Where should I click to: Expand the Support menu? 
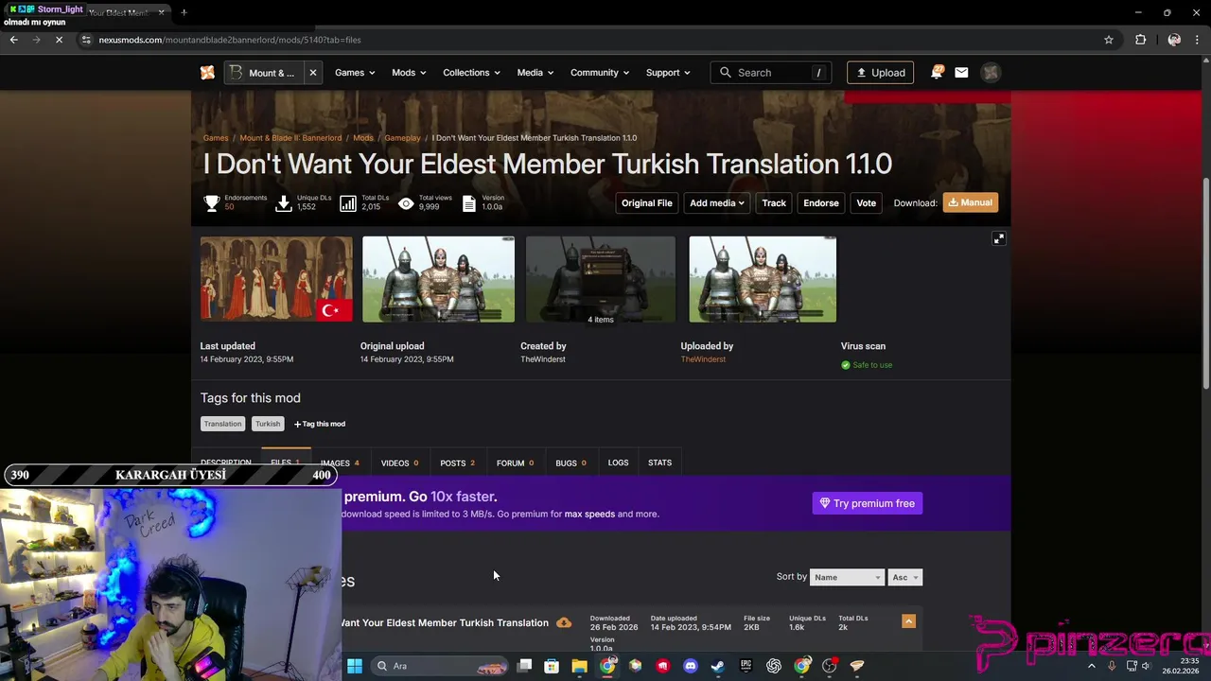point(668,73)
